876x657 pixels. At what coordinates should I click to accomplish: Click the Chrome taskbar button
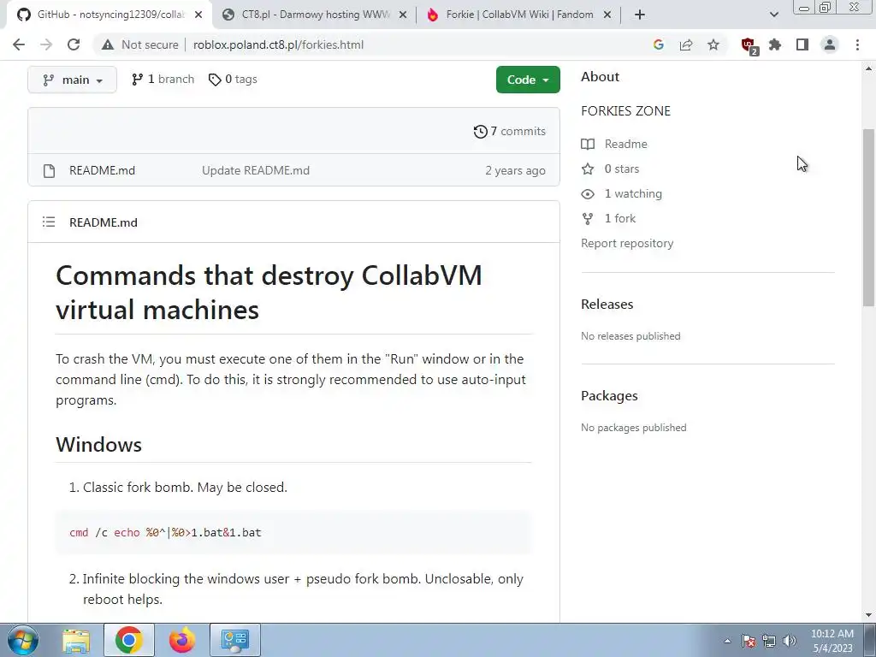point(129,640)
